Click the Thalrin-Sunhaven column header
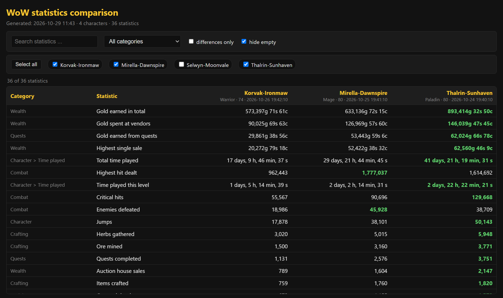The height and width of the screenshot is (298, 503). (x=469, y=93)
